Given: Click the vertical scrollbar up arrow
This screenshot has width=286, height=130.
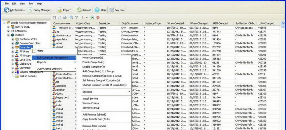Looking at the screenshot, I should pyautogui.click(x=283, y=23).
